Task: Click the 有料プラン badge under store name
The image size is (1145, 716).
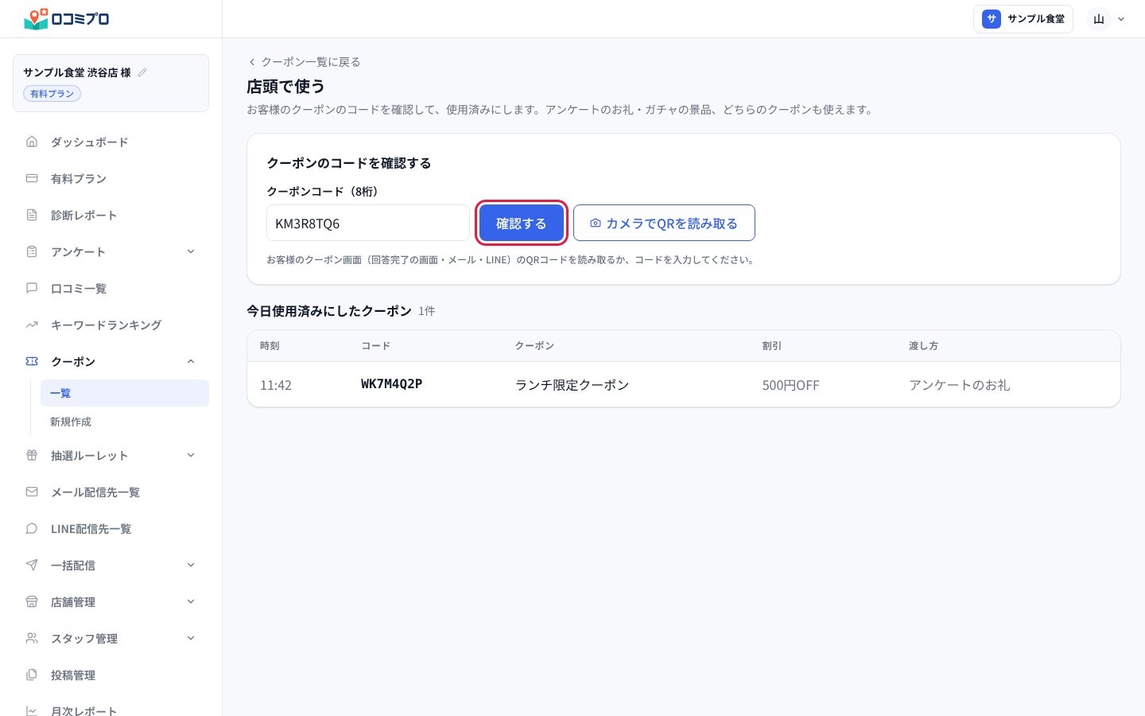Action: point(52,94)
